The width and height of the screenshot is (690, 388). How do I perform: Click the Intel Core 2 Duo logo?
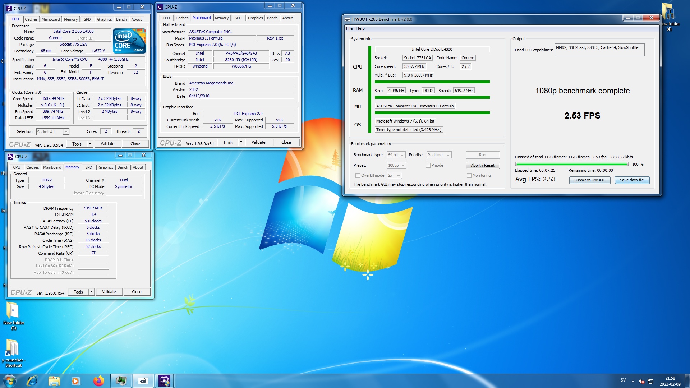[x=130, y=41]
